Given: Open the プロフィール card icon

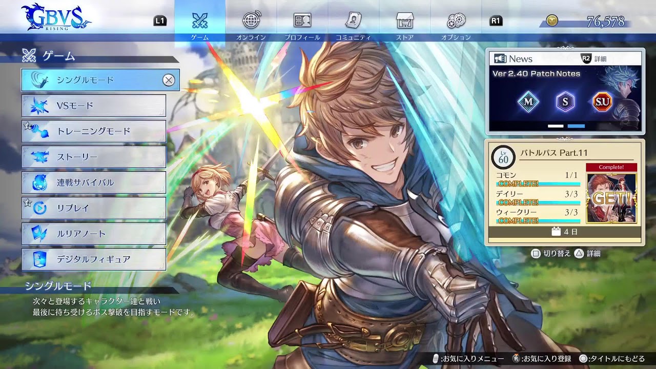Looking at the screenshot, I should (302, 20).
